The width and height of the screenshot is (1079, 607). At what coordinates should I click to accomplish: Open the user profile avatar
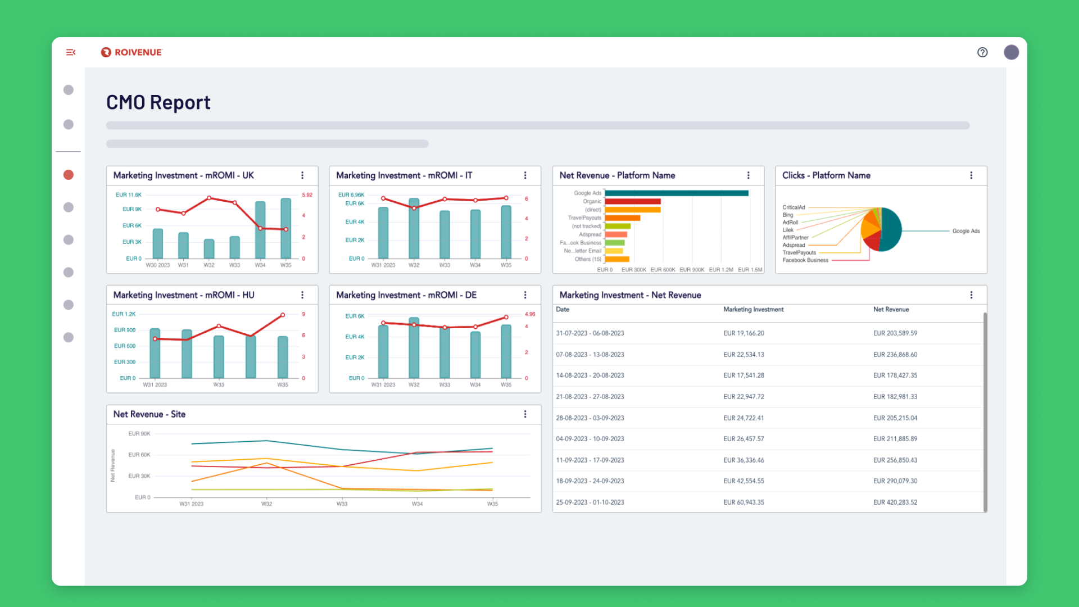pos(1012,52)
